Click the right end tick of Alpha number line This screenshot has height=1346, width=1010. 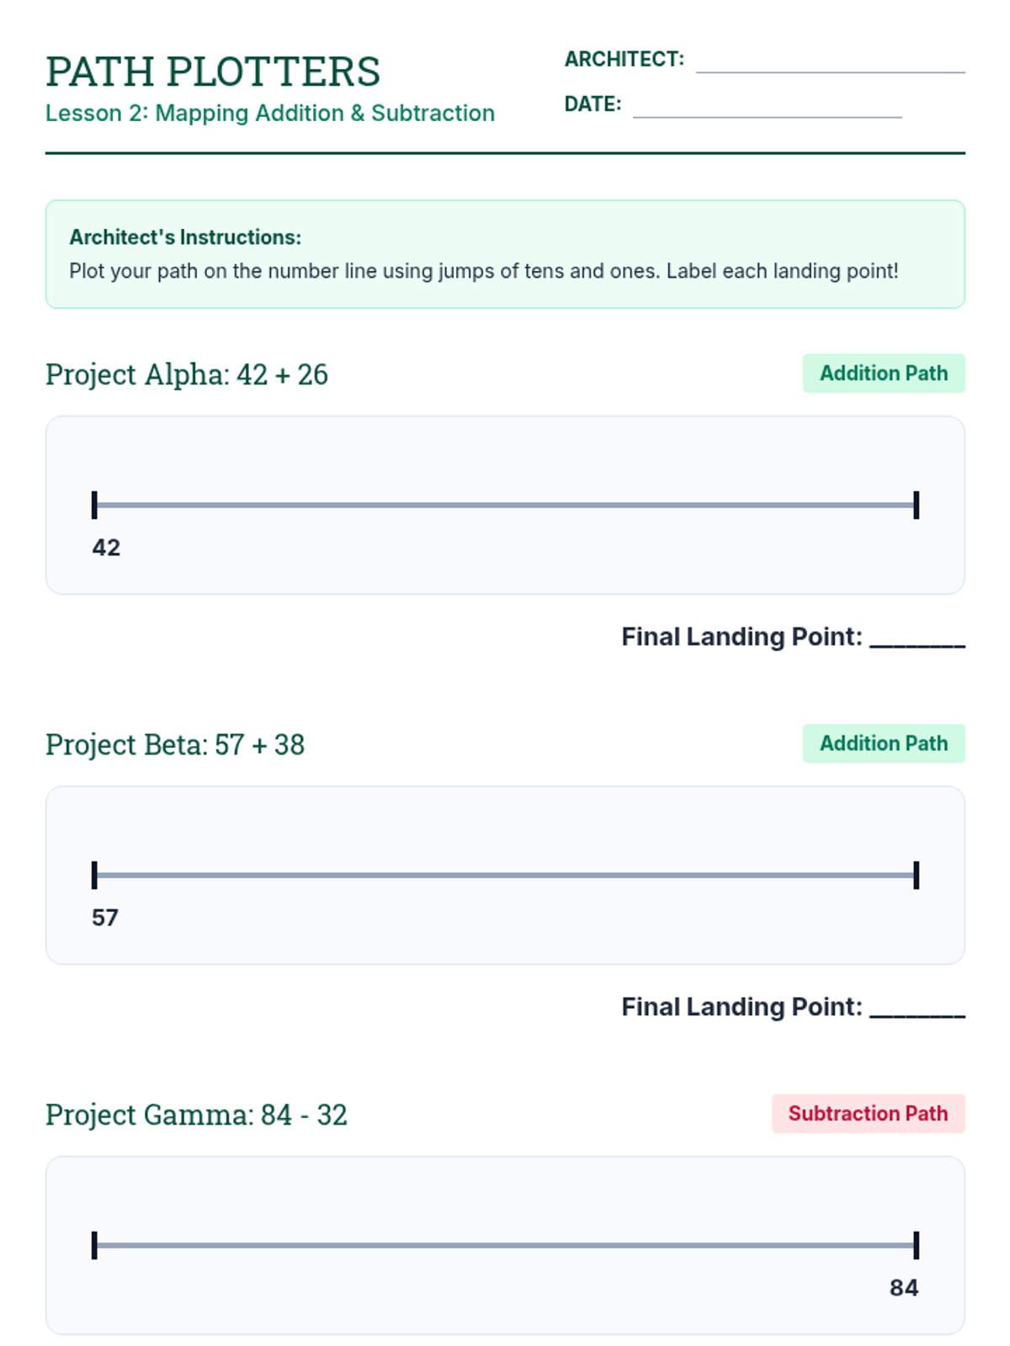click(x=916, y=505)
